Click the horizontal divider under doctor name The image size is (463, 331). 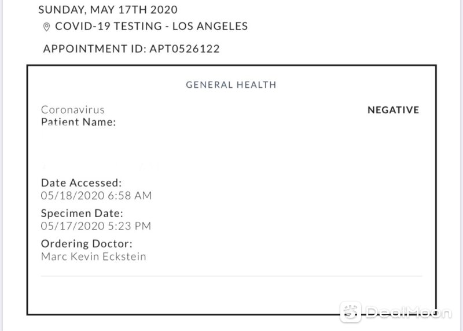231,277
